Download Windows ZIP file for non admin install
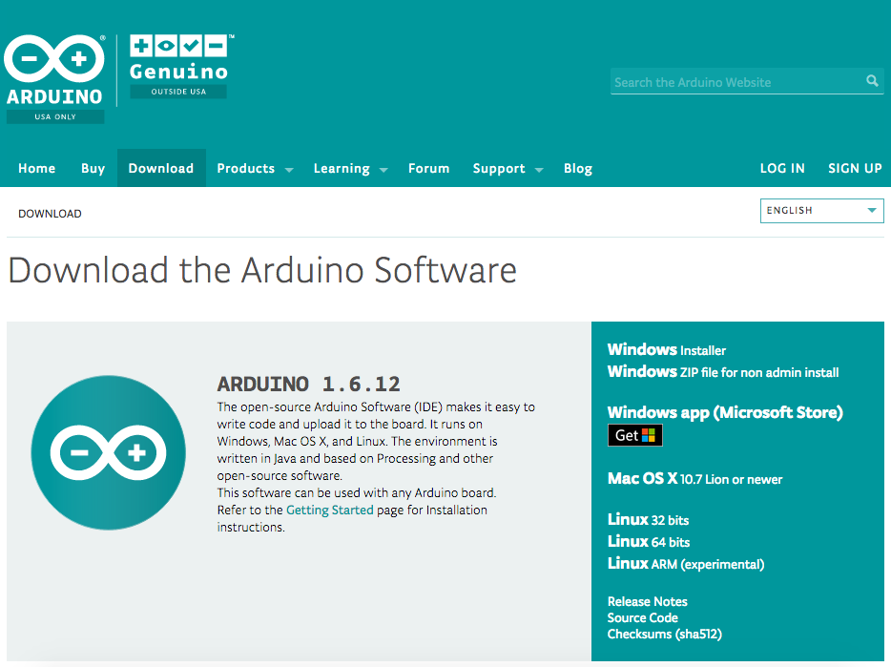 723,372
